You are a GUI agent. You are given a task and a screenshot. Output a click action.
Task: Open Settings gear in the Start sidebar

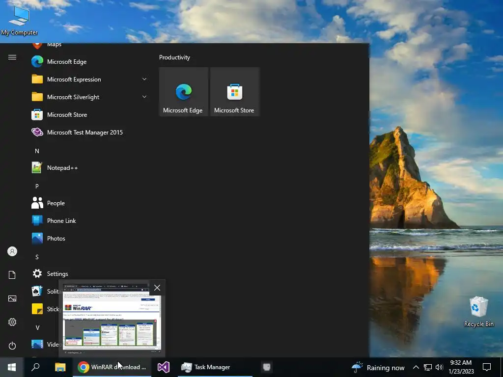pyautogui.click(x=12, y=322)
